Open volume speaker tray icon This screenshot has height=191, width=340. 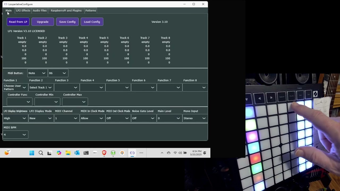tap(180, 153)
